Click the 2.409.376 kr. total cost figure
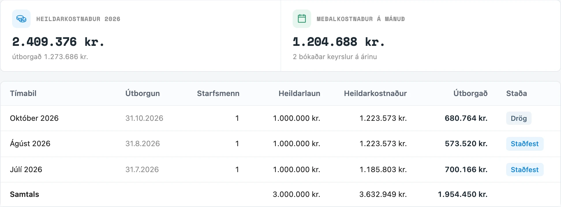Viewport: 561px width, 207px height. 58,42
